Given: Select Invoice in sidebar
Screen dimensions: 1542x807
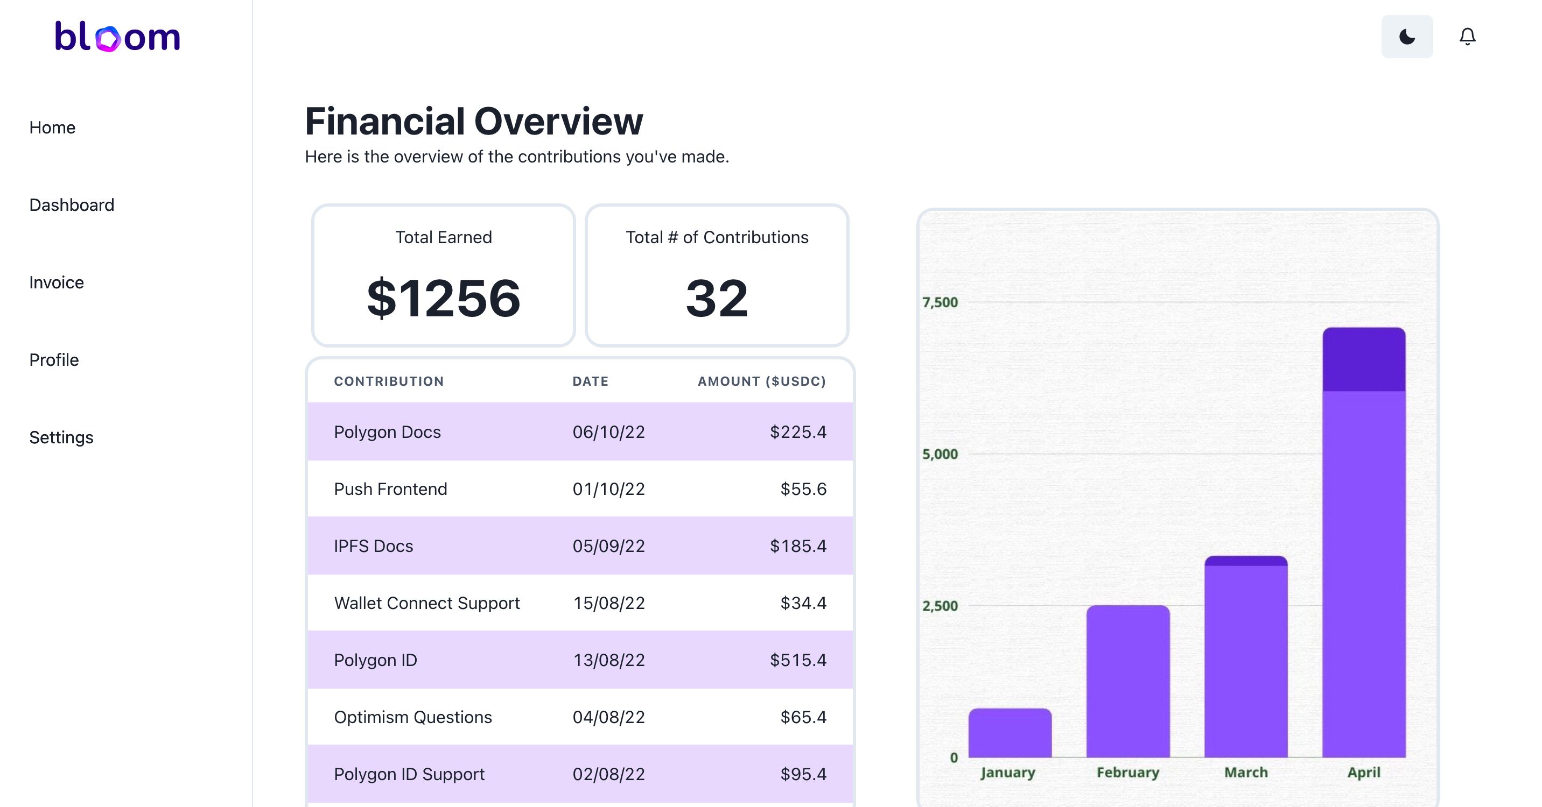Looking at the screenshot, I should pyautogui.click(x=57, y=282).
